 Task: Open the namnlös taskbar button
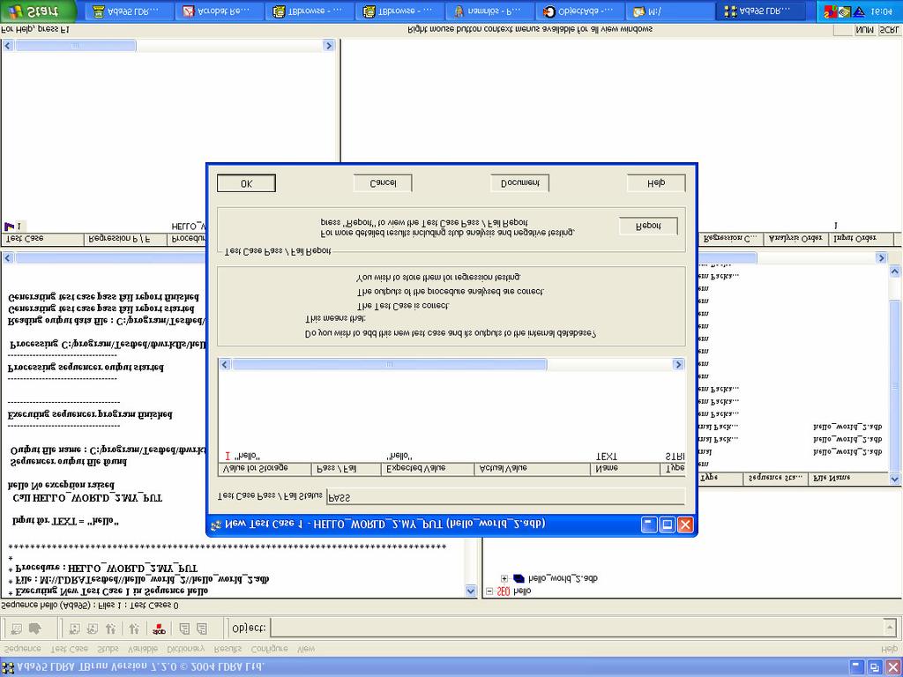coord(490,11)
